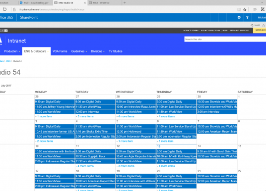The width and height of the screenshot is (266, 191).
Task: Click the browser refresh icon
Action: coord(4,9)
